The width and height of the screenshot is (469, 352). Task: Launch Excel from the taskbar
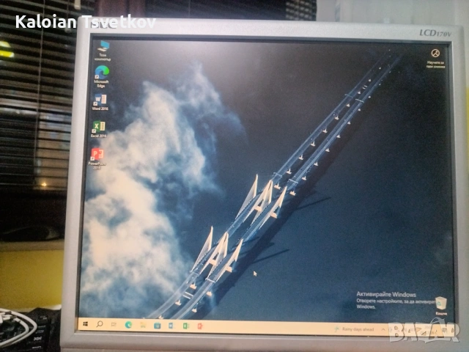coord(185,326)
